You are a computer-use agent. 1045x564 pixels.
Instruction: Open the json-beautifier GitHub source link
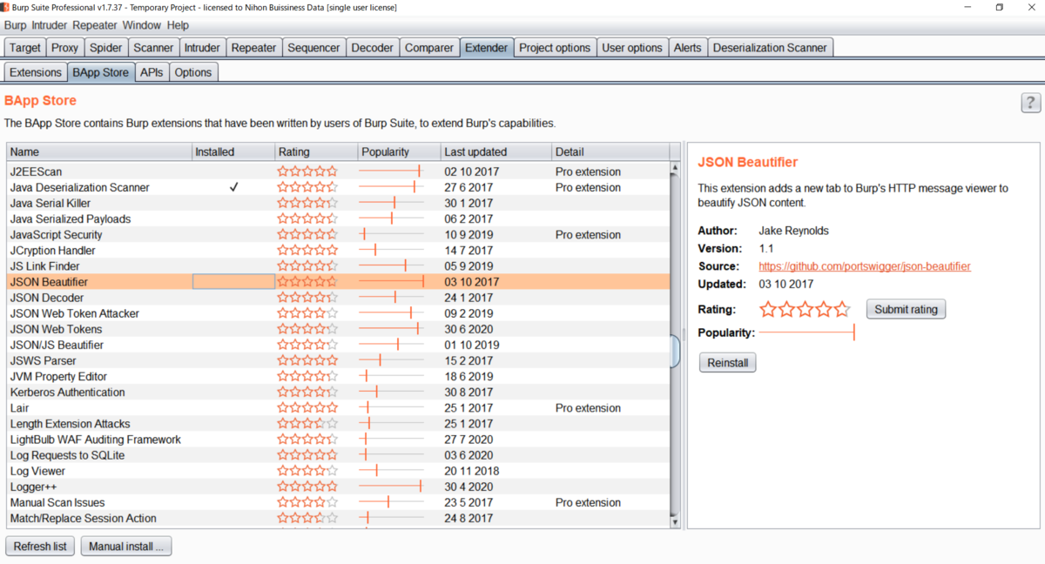[865, 266]
